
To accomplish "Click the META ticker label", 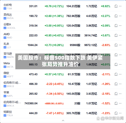I will (x=10, y=67).
